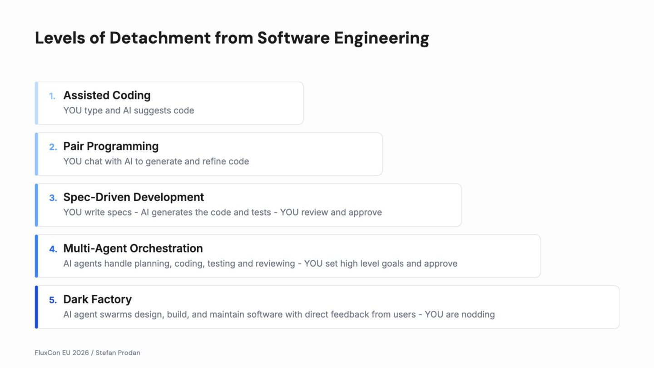
Task: Click the number 5 list marker
Action: coord(53,300)
